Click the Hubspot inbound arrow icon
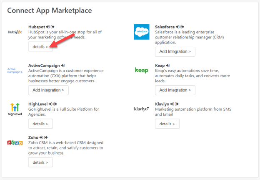The height and width of the screenshot is (180, 260). point(48,27)
